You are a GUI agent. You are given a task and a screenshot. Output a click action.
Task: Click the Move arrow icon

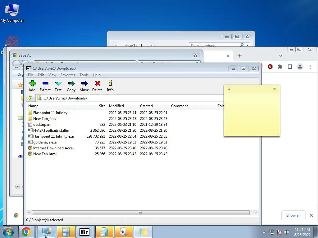[84, 83]
